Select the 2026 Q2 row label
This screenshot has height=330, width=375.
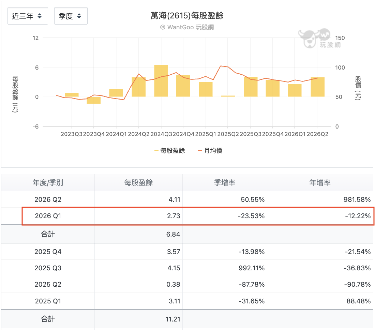click(48, 199)
